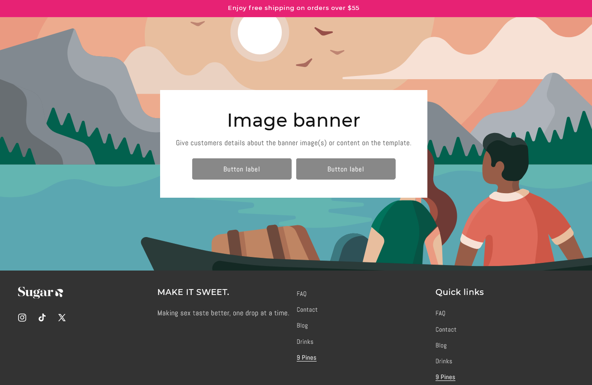Click the first Button label banner button
Image resolution: width=592 pixels, height=385 pixels.
[x=242, y=169]
